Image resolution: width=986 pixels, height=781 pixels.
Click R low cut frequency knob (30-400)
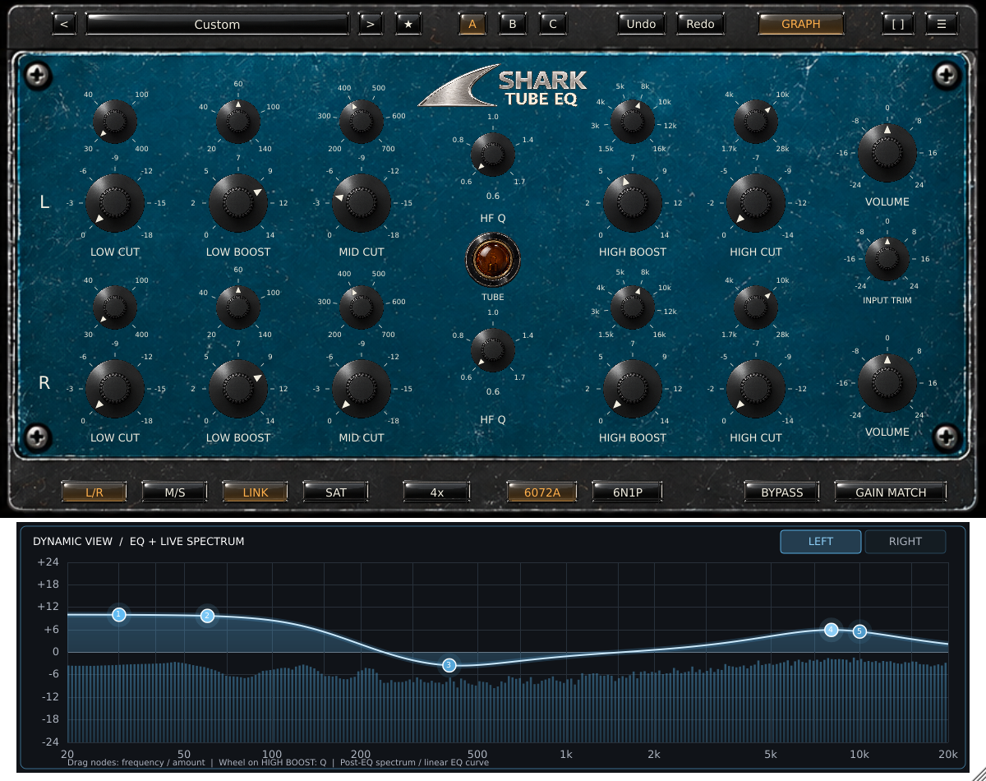point(115,307)
